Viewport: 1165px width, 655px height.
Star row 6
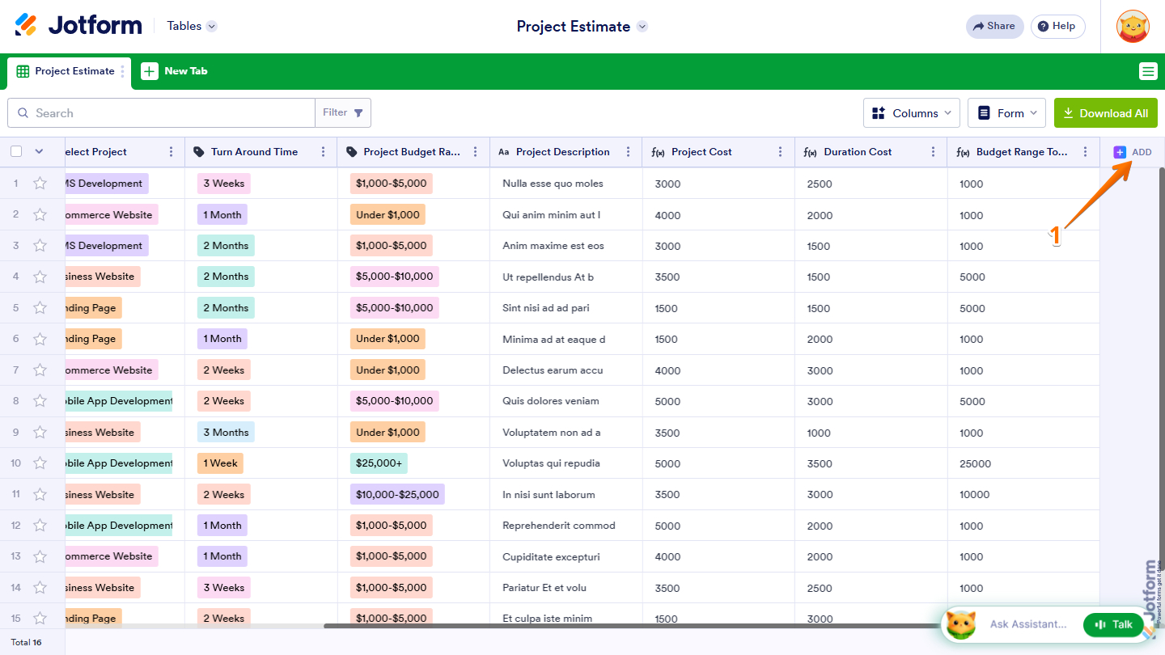click(40, 339)
